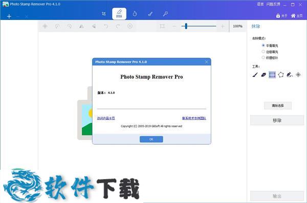Click the remove-file minus icon in the header

[x=18, y=17]
